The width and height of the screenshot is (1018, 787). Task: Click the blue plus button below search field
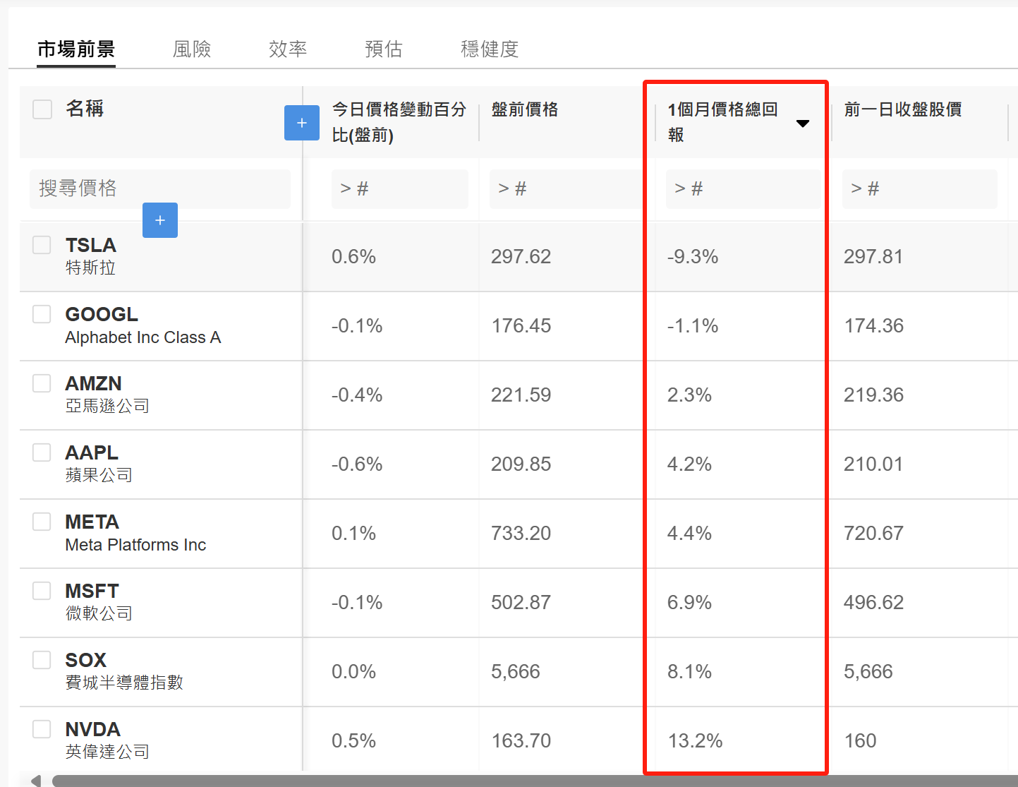click(160, 220)
